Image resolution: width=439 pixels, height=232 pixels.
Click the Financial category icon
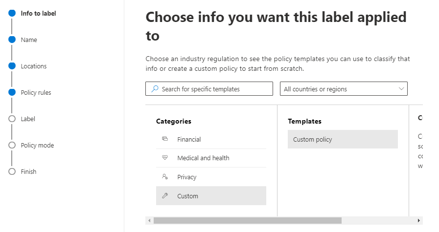tap(165, 139)
